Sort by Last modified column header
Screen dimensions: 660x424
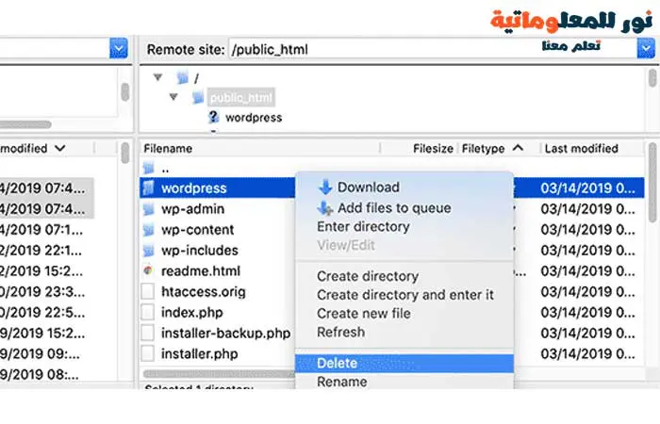pos(581,149)
